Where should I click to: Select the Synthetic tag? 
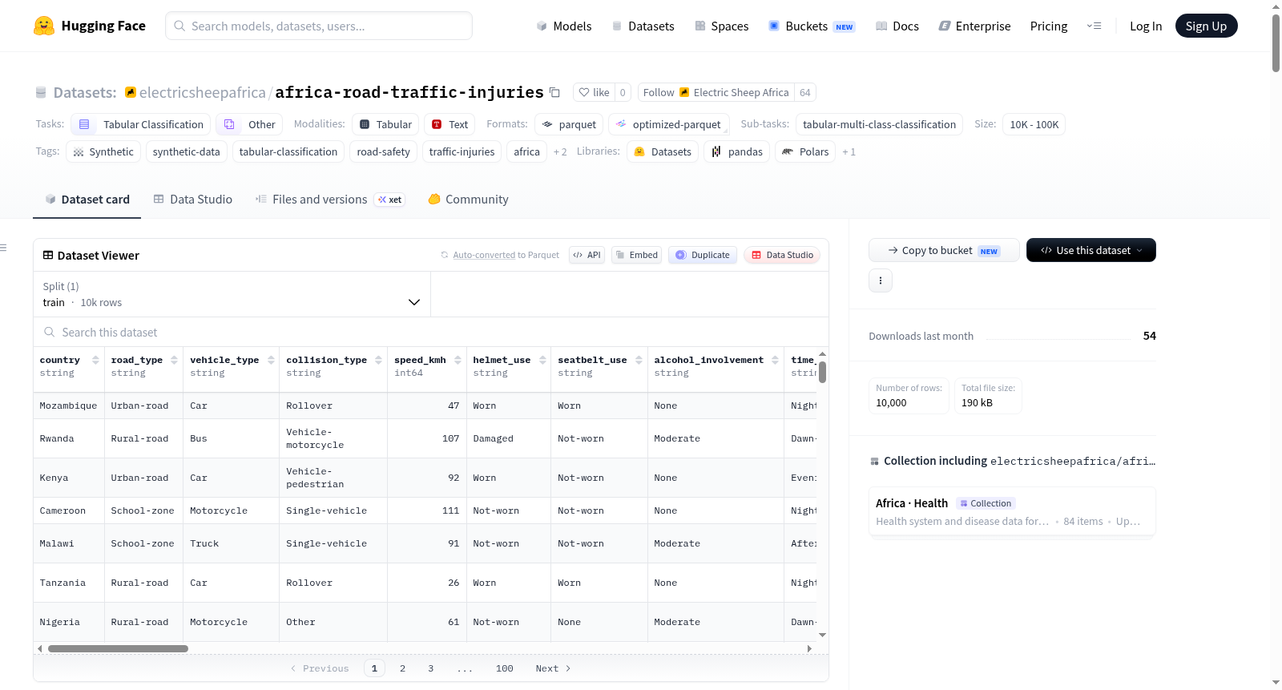click(103, 151)
